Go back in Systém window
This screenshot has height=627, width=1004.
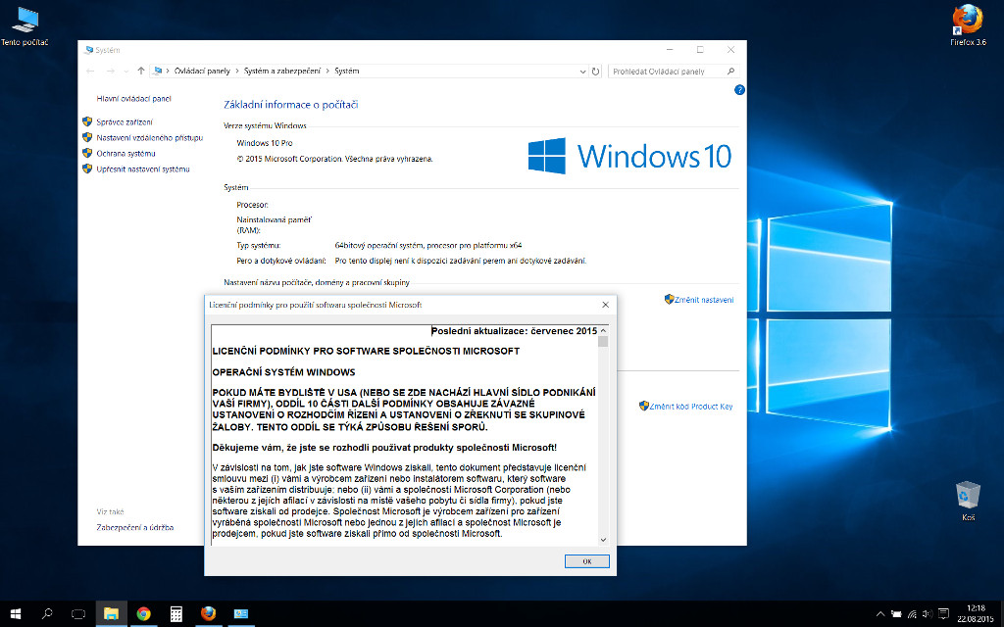click(90, 71)
